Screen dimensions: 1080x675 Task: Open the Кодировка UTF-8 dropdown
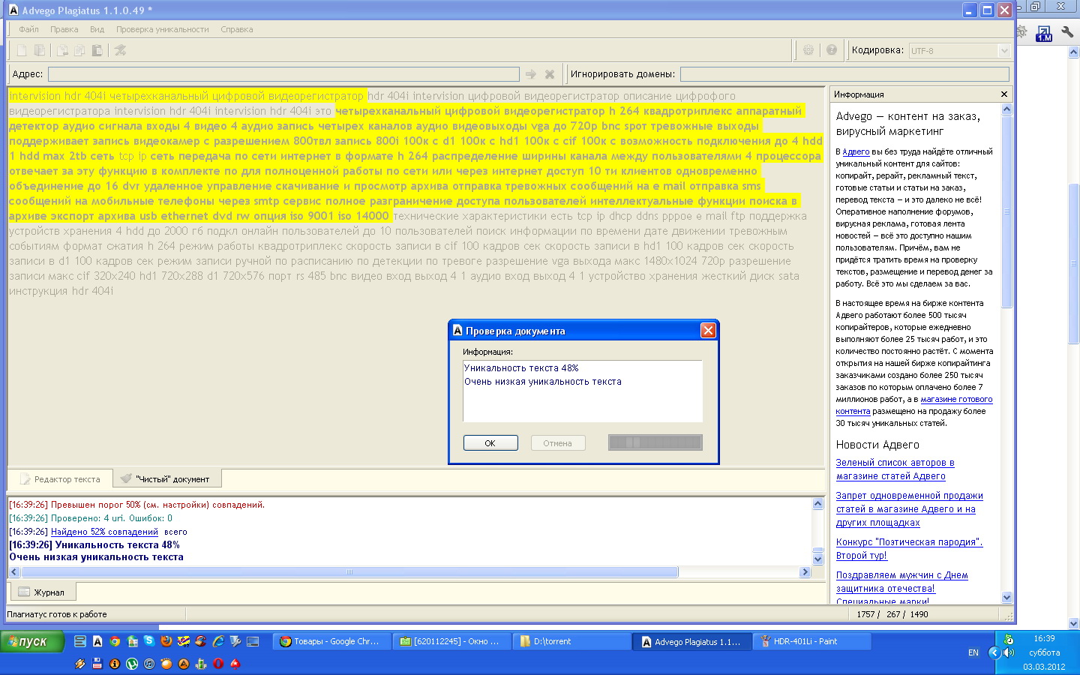click(1004, 51)
